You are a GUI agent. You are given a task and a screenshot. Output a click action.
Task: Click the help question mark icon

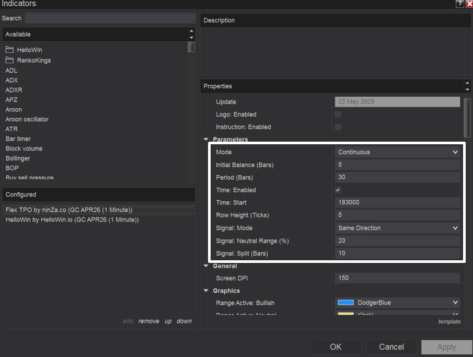[x=459, y=4]
